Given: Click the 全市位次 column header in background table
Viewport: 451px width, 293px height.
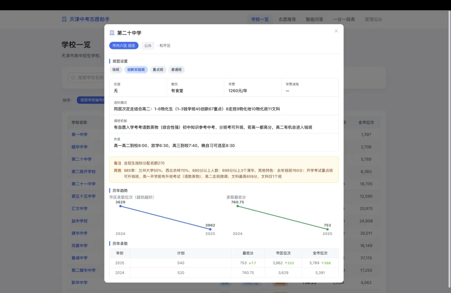Looking at the screenshot, I should point(366,122).
